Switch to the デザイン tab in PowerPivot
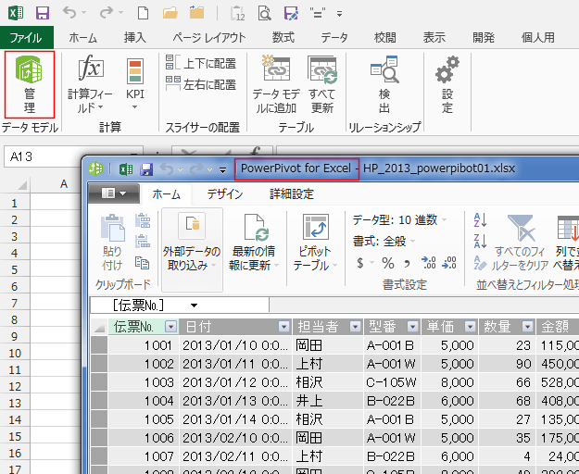This screenshot has height=474, width=579. (x=225, y=194)
